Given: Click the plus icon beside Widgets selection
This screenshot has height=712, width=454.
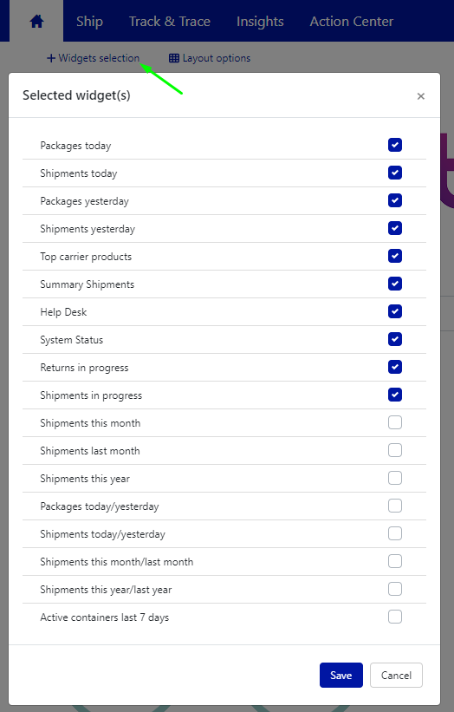Looking at the screenshot, I should [x=51, y=58].
